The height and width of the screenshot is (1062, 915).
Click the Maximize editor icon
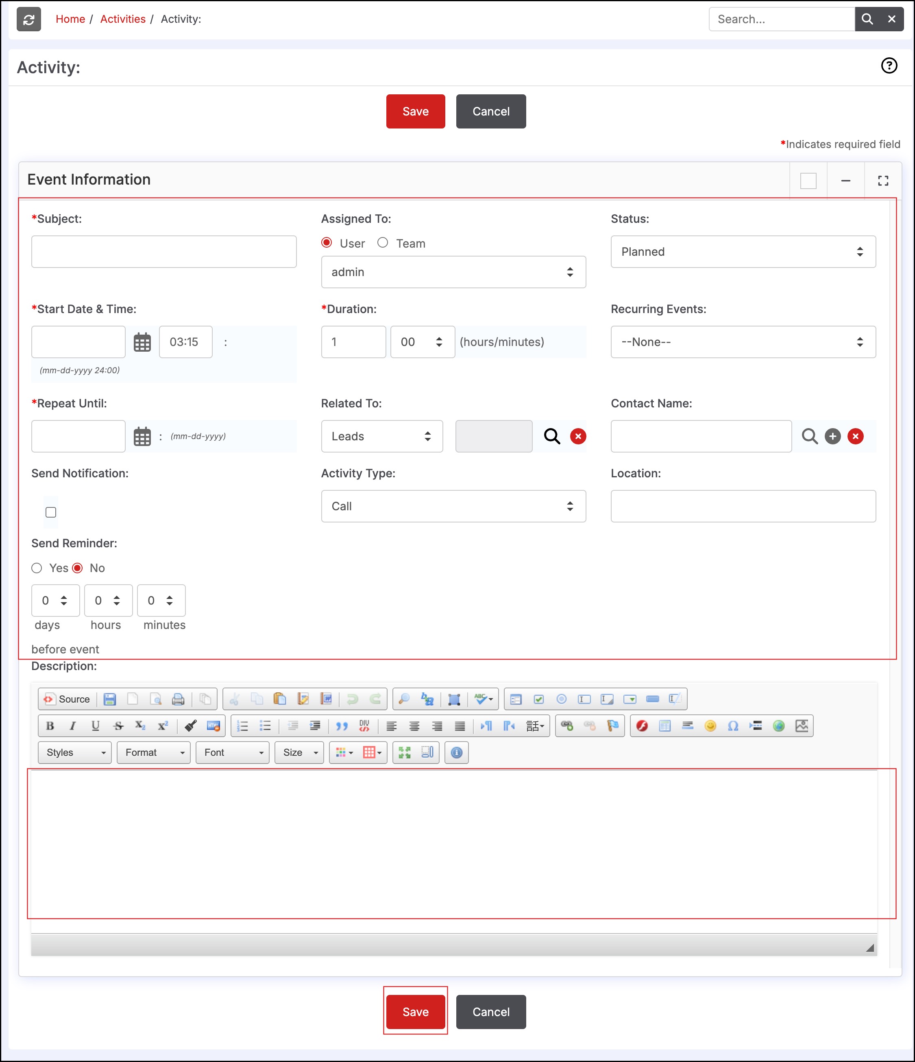click(405, 753)
